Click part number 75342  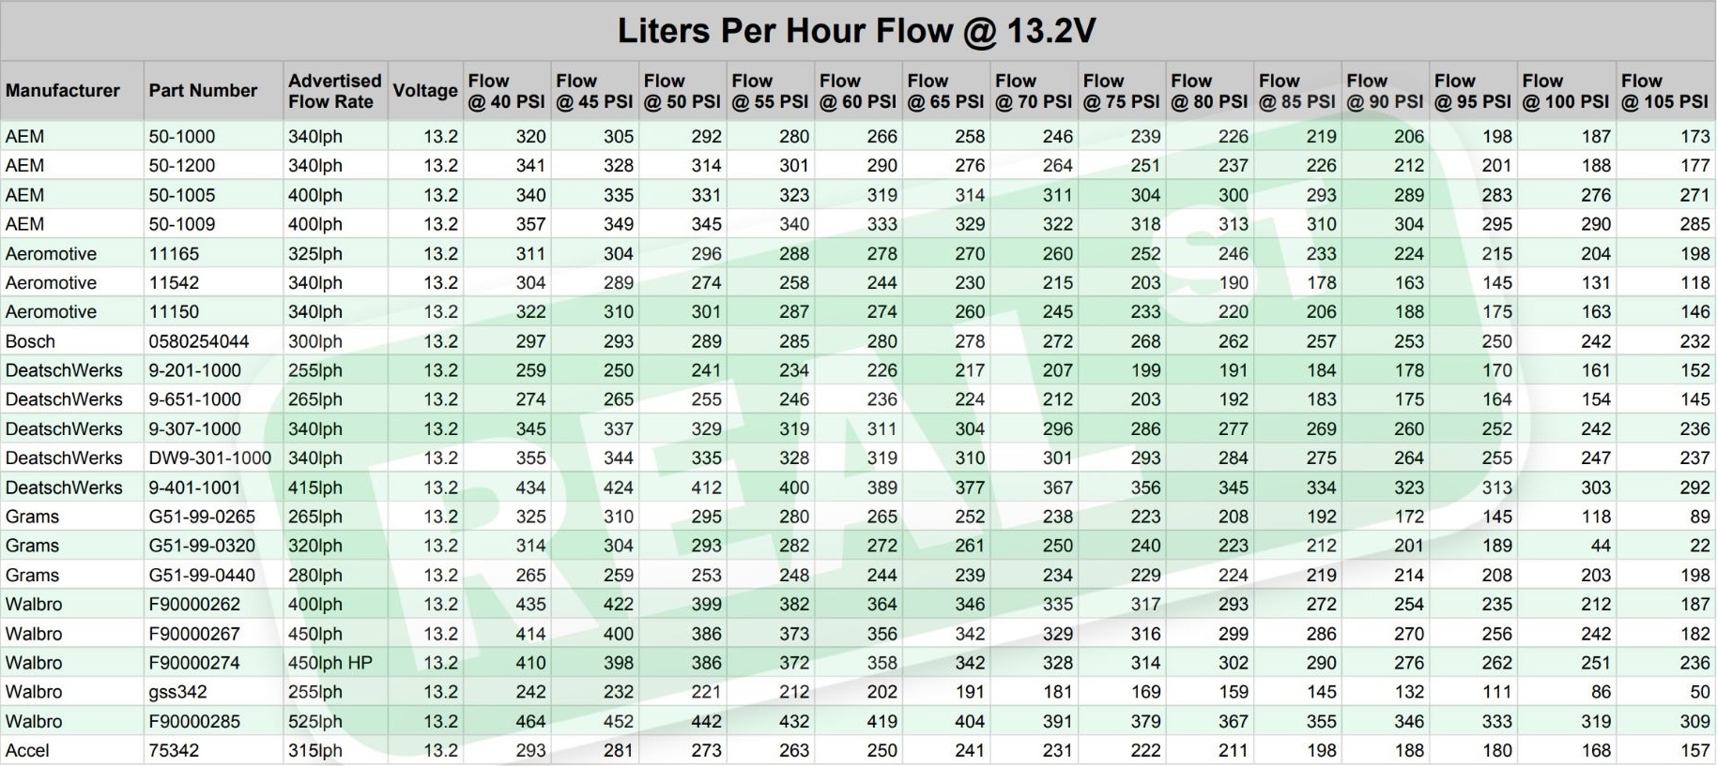(x=175, y=750)
